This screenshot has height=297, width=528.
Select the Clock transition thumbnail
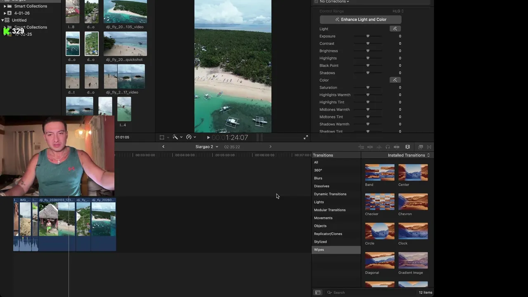coord(413,231)
